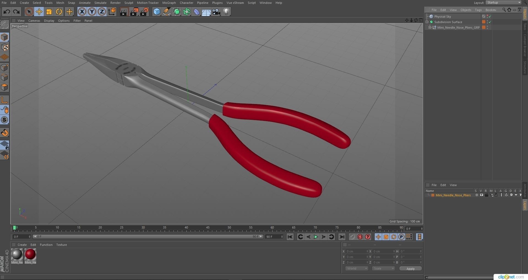
Task: Click the Make Editable icon
Action: (5, 25)
